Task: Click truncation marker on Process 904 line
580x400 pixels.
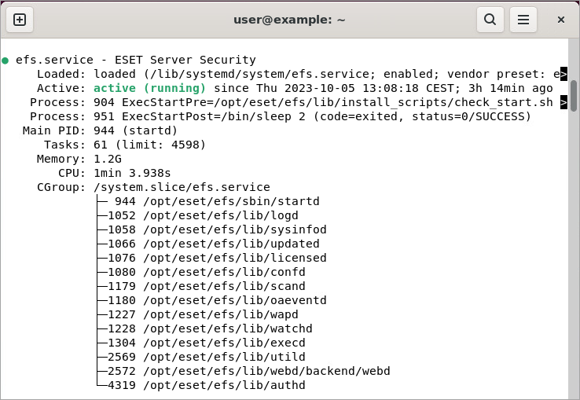Action: pos(563,102)
